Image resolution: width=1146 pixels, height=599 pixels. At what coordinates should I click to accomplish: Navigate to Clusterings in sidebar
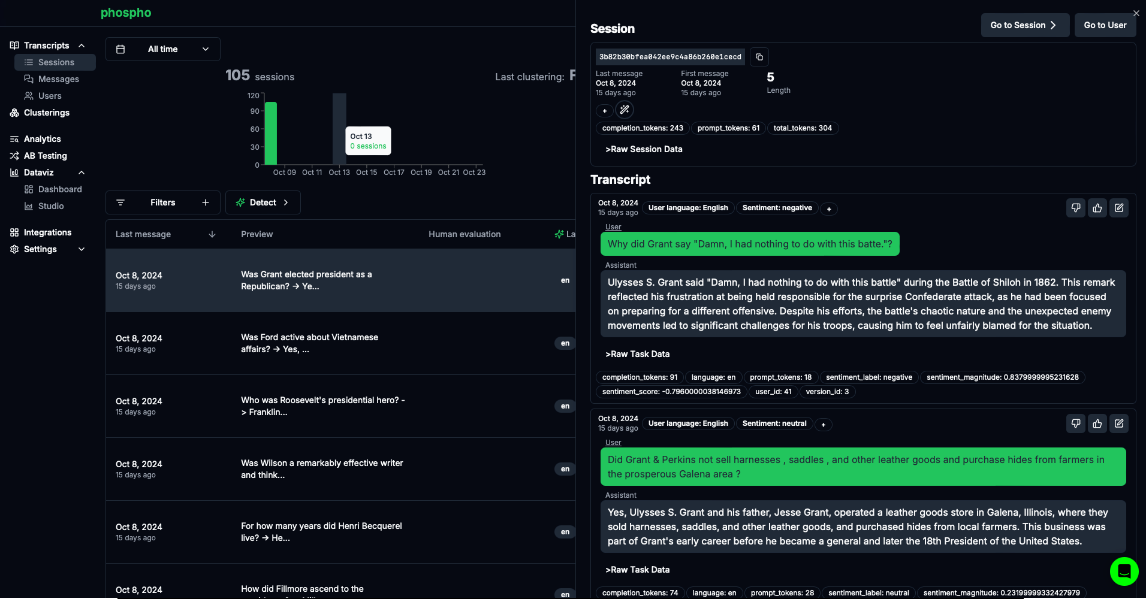pyautogui.click(x=46, y=113)
